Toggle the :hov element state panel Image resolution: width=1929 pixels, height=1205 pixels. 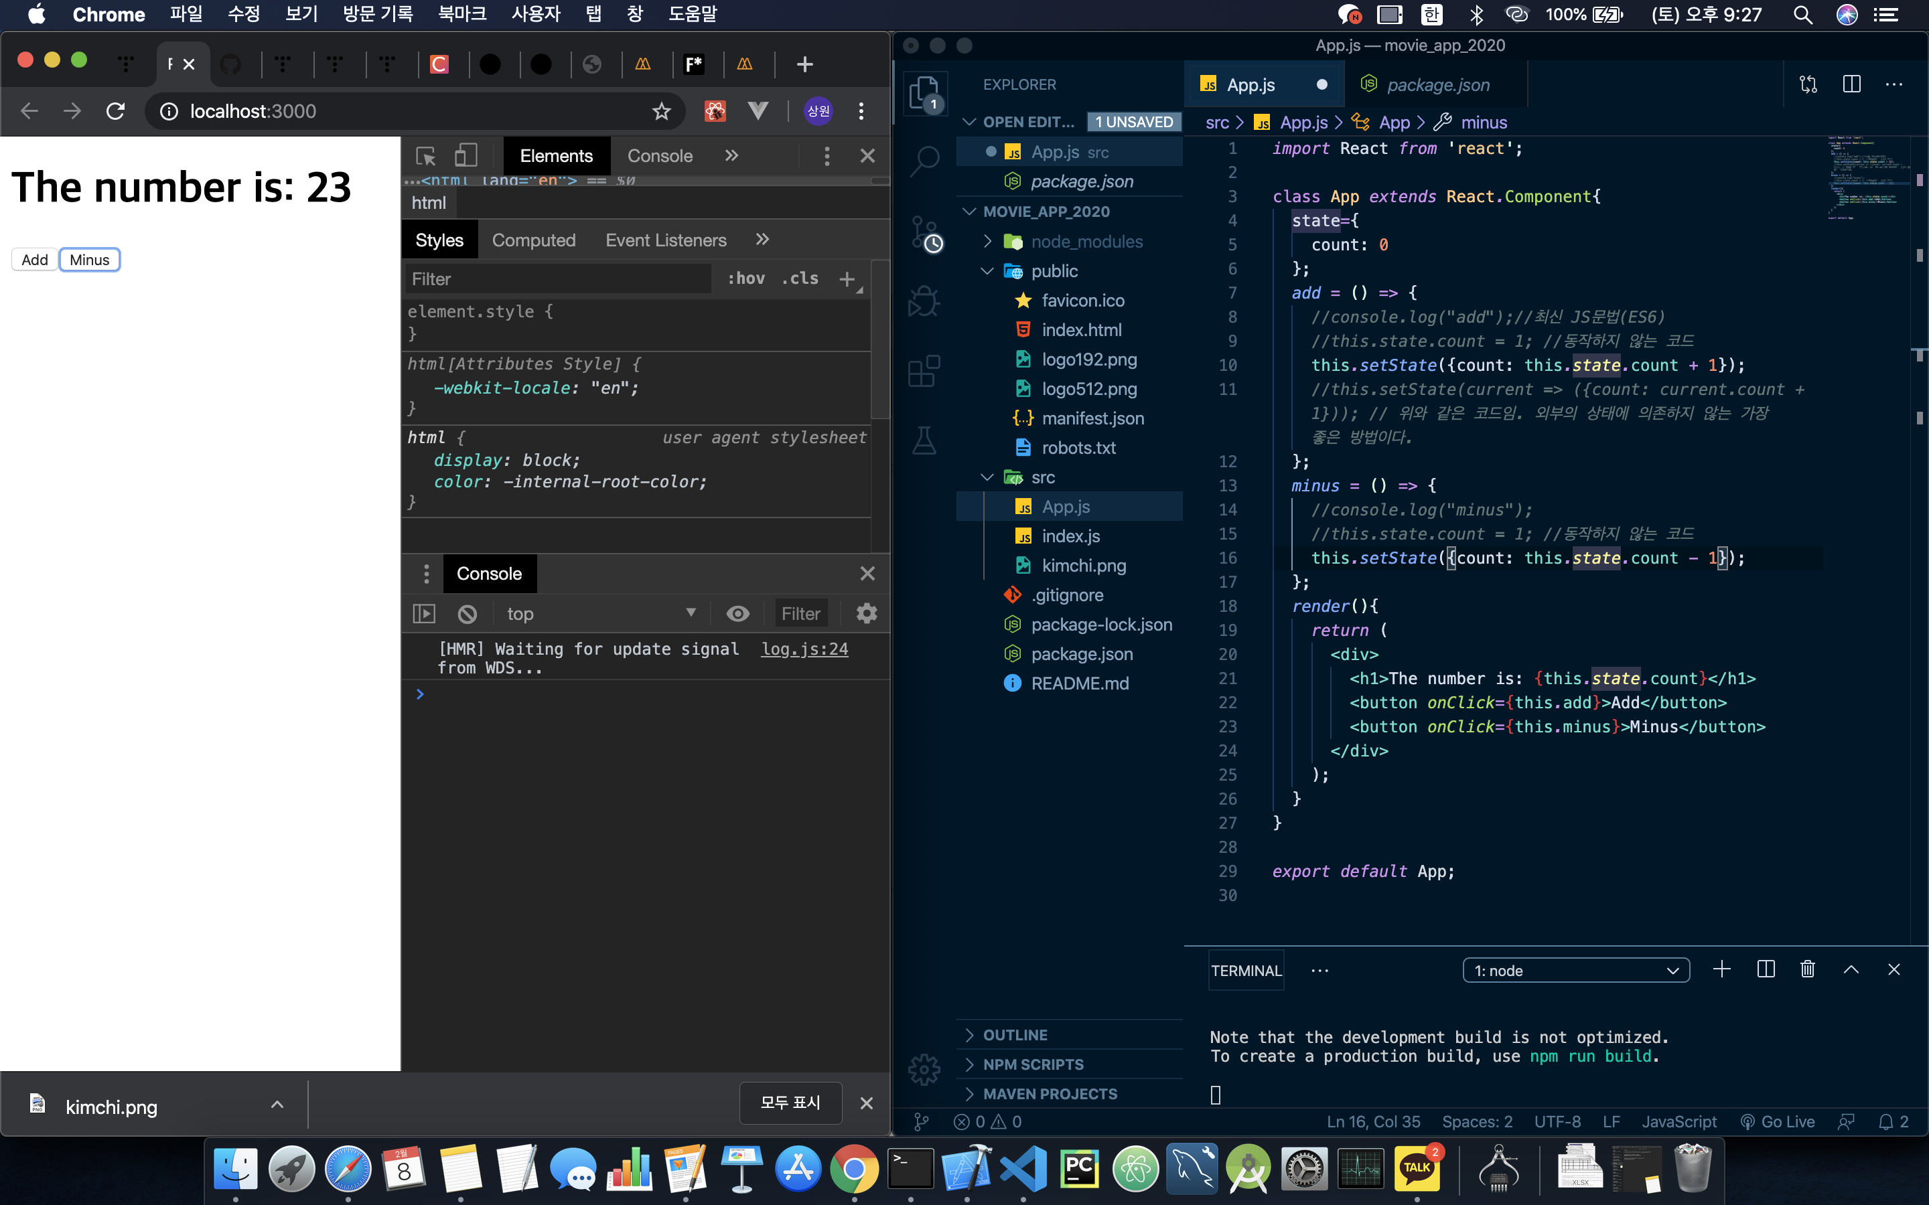[x=745, y=279]
